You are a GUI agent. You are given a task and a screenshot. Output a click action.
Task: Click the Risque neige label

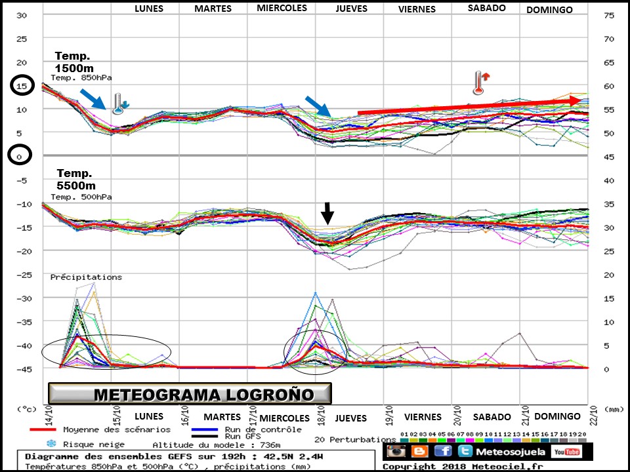click(94, 444)
